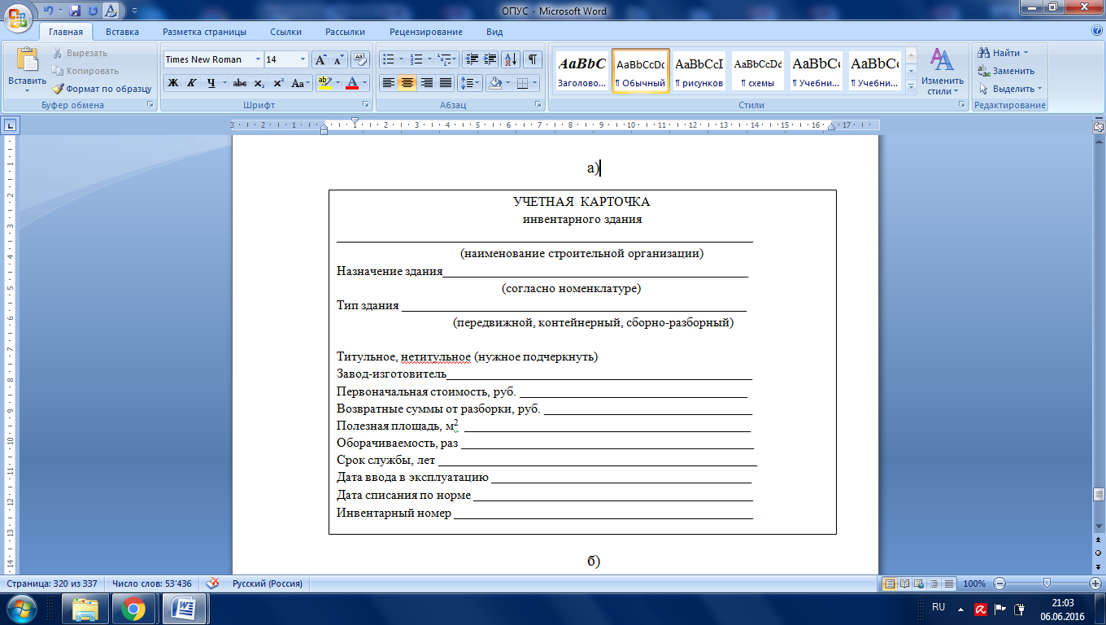Decrease paragraph indent
1106x625 pixels.
point(472,59)
